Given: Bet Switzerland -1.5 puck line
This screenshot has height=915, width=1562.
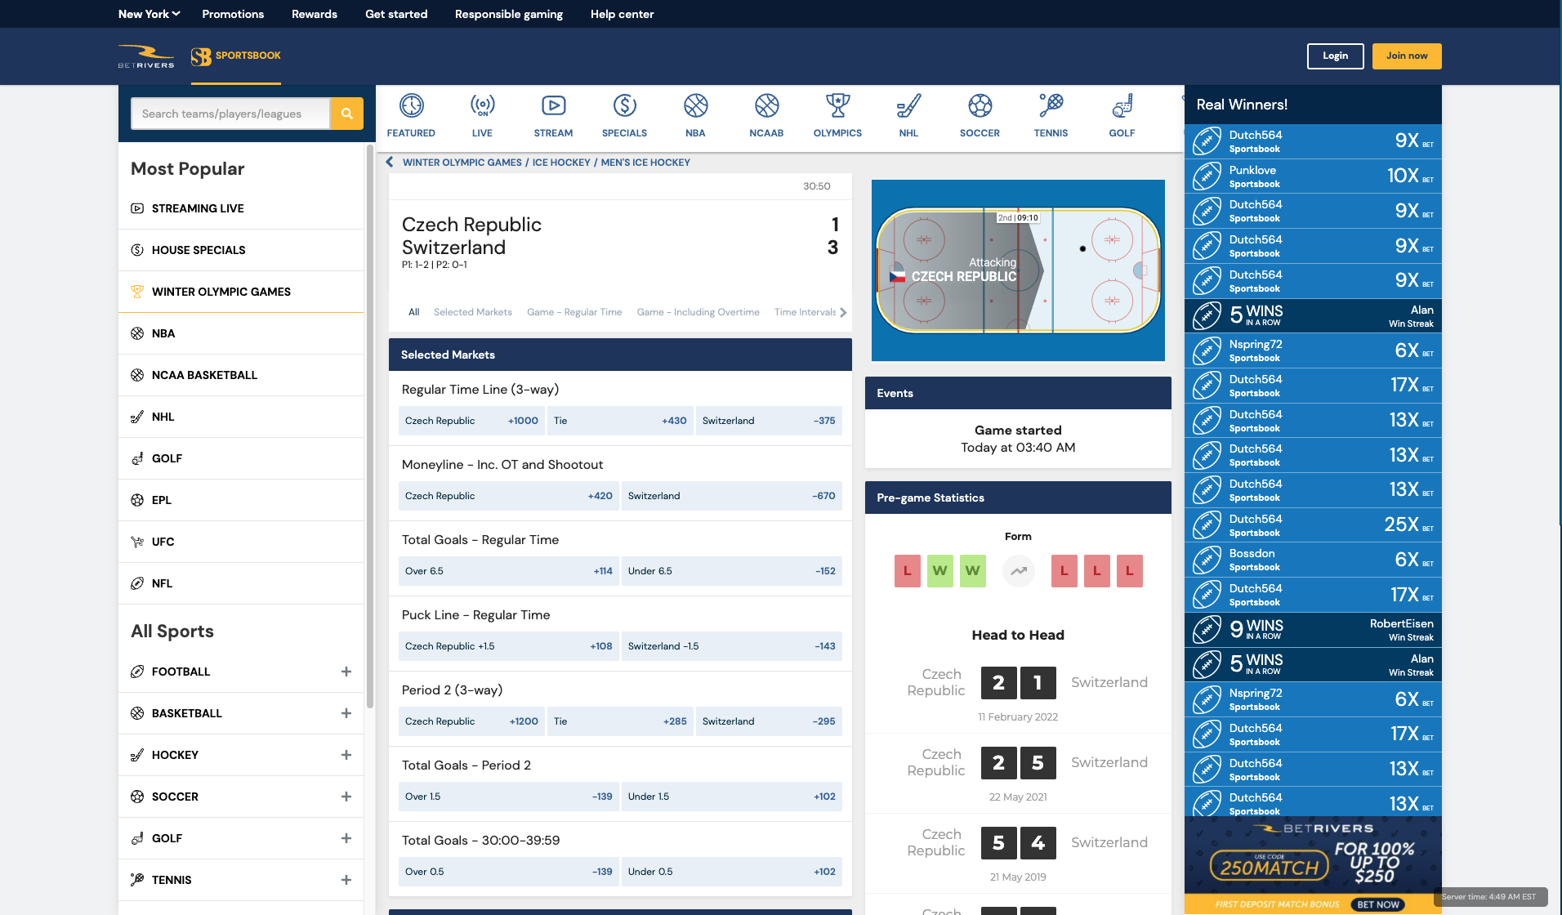Looking at the screenshot, I should [732, 646].
